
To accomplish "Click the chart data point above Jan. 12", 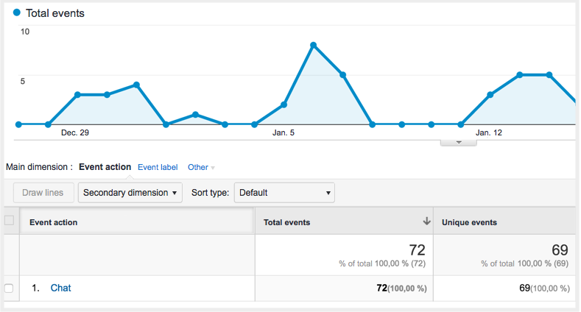I will pyautogui.click(x=490, y=95).
